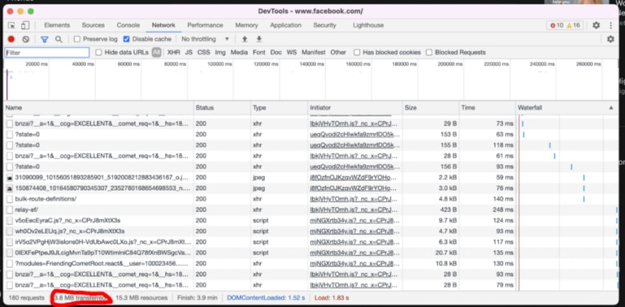Open the No throttling dropdown
This screenshot has width=625, height=307.
205,39
